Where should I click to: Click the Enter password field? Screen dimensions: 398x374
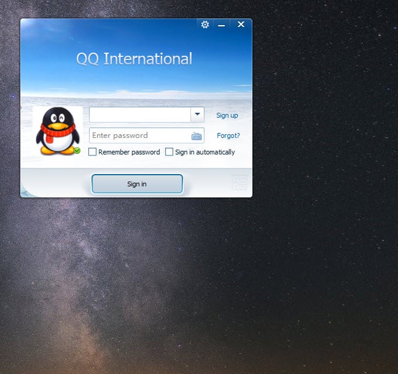[x=139, y=136]
